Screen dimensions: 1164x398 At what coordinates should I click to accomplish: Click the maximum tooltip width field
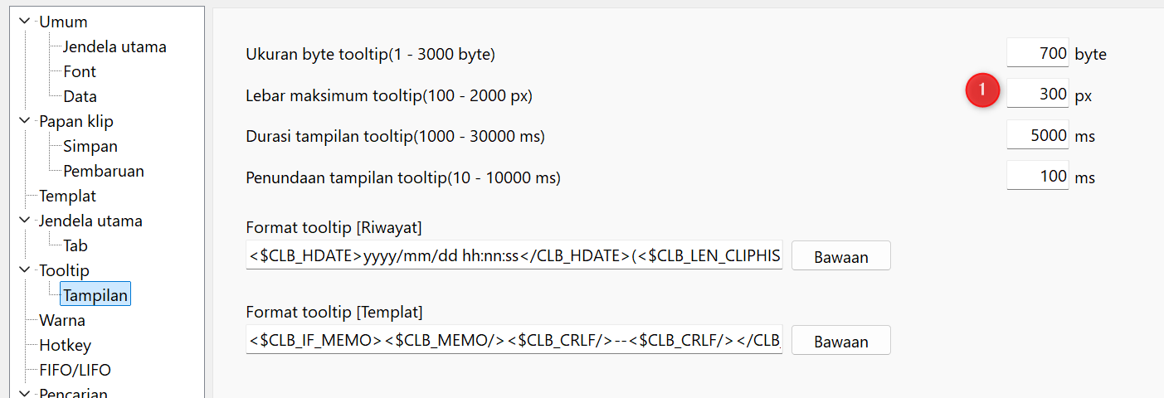1038,94
